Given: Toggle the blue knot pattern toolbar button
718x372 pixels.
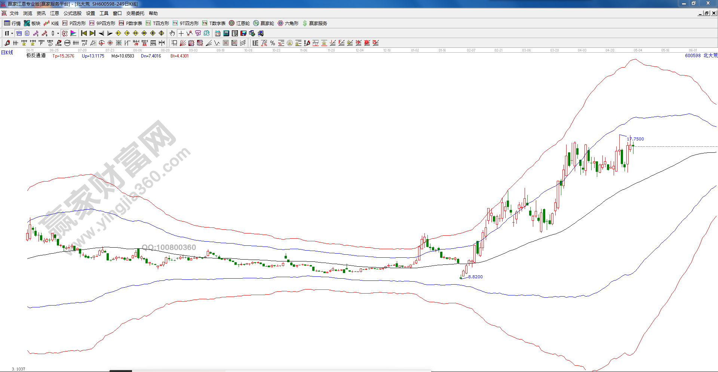Looking at the screenshot, I should (x=19, y=33).
